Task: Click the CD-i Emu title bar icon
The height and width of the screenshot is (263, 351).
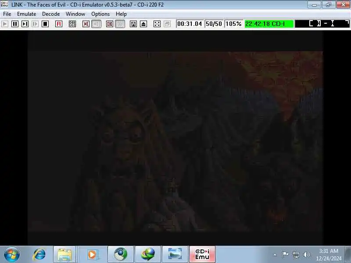Action: [4, 4]
